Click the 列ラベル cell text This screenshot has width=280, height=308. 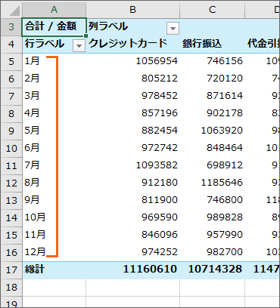tap(108, 26)
